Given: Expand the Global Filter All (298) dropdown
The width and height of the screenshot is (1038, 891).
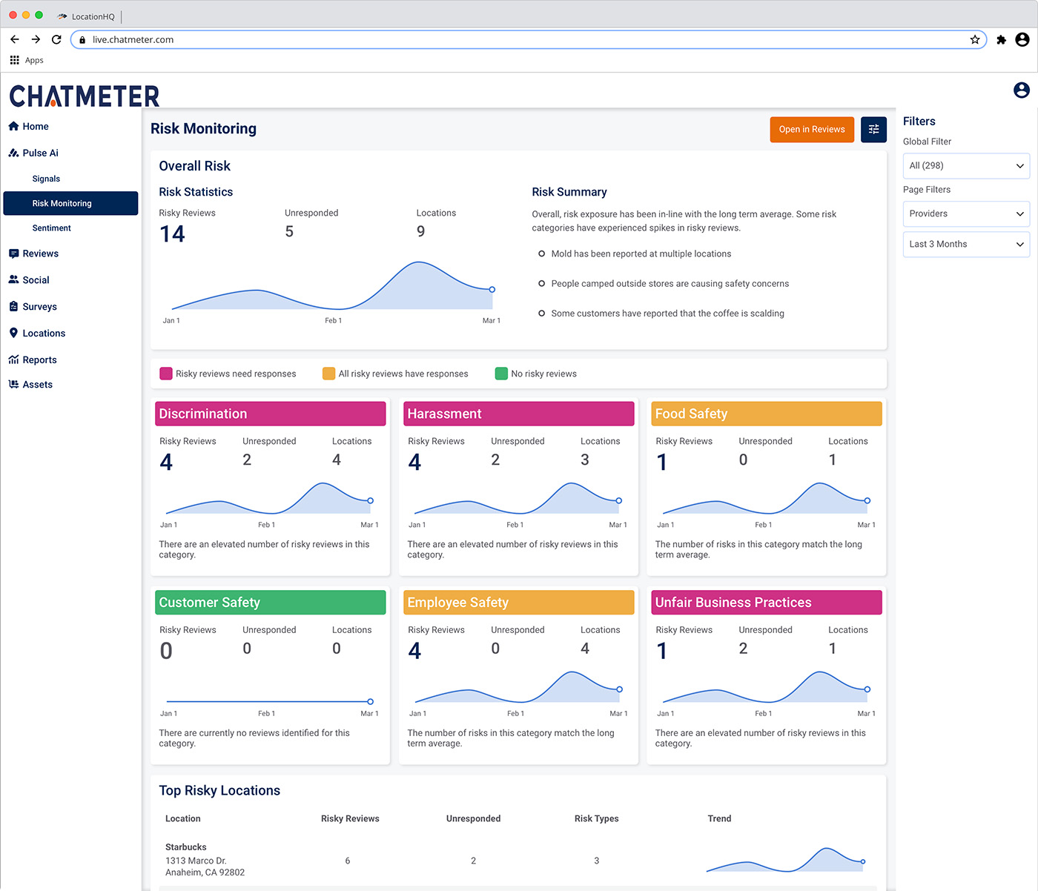Looking at the screenshot, I should tap(966, 166).
